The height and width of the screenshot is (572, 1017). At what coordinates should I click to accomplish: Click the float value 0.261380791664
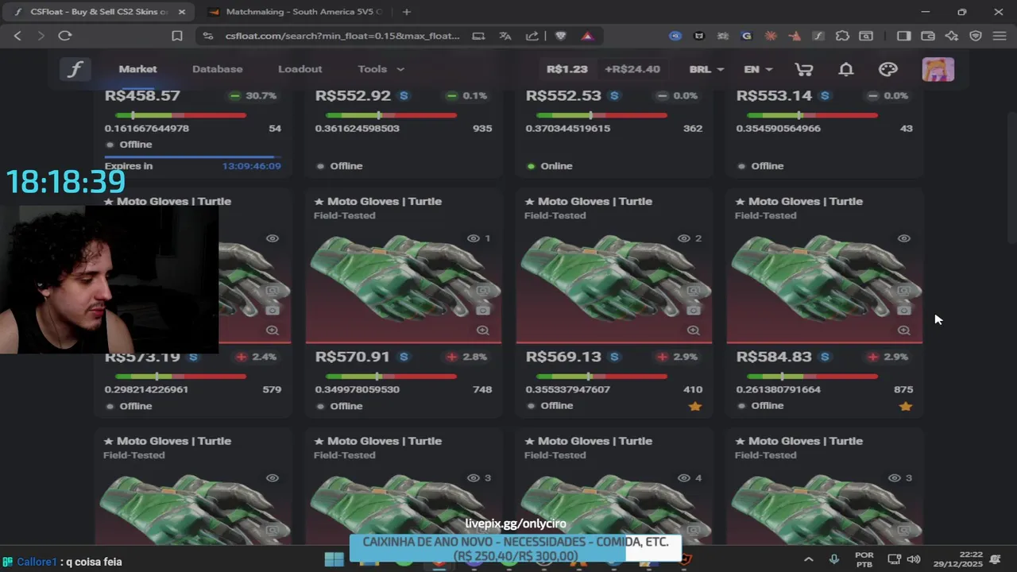778,389
